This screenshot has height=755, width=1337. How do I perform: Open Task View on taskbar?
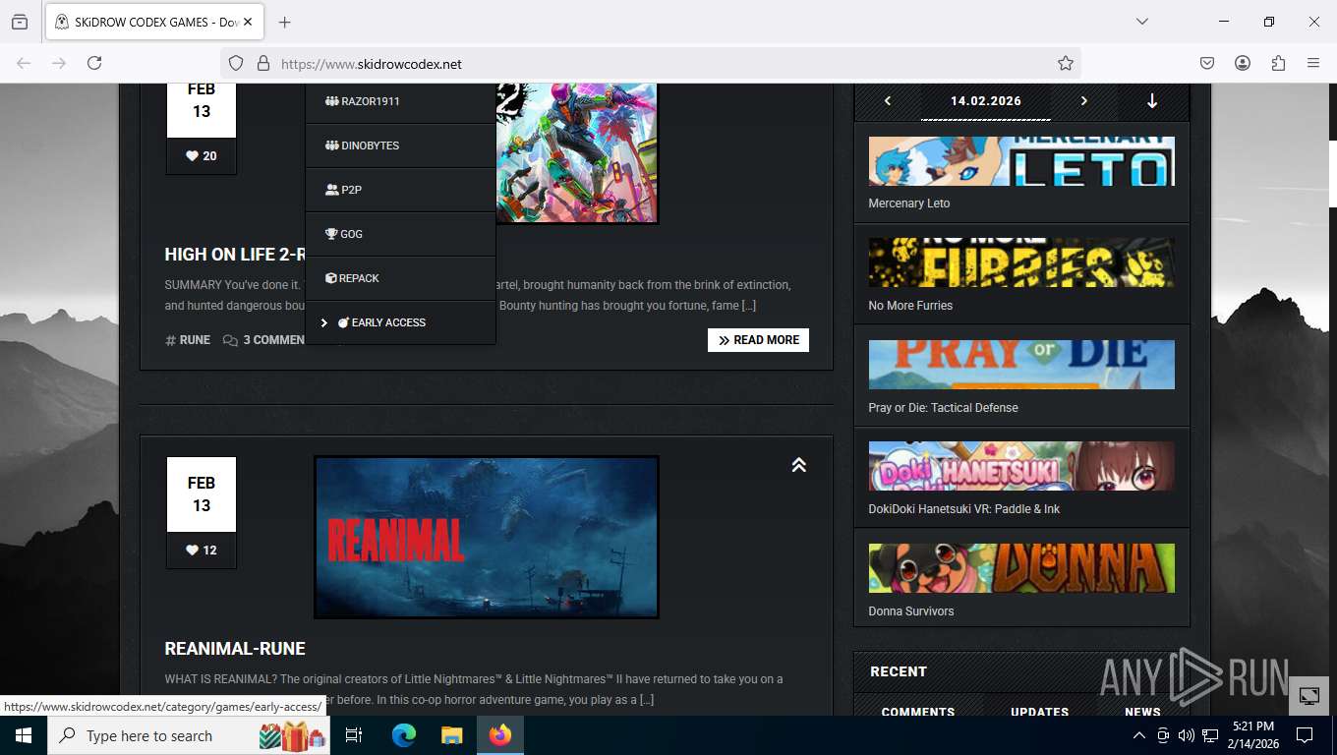354,735
